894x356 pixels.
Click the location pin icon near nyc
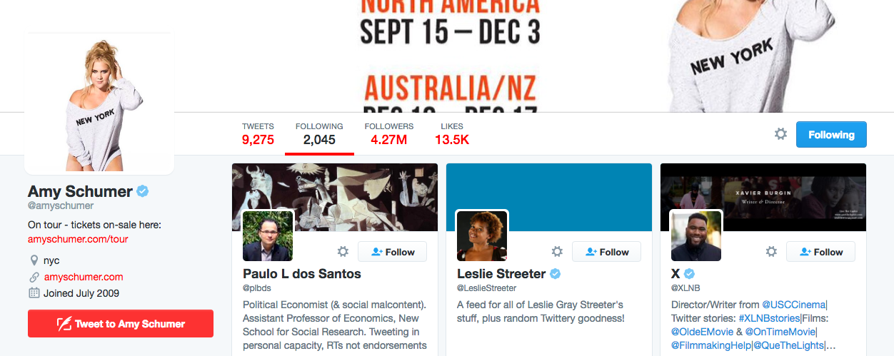(x=34, y=260)
